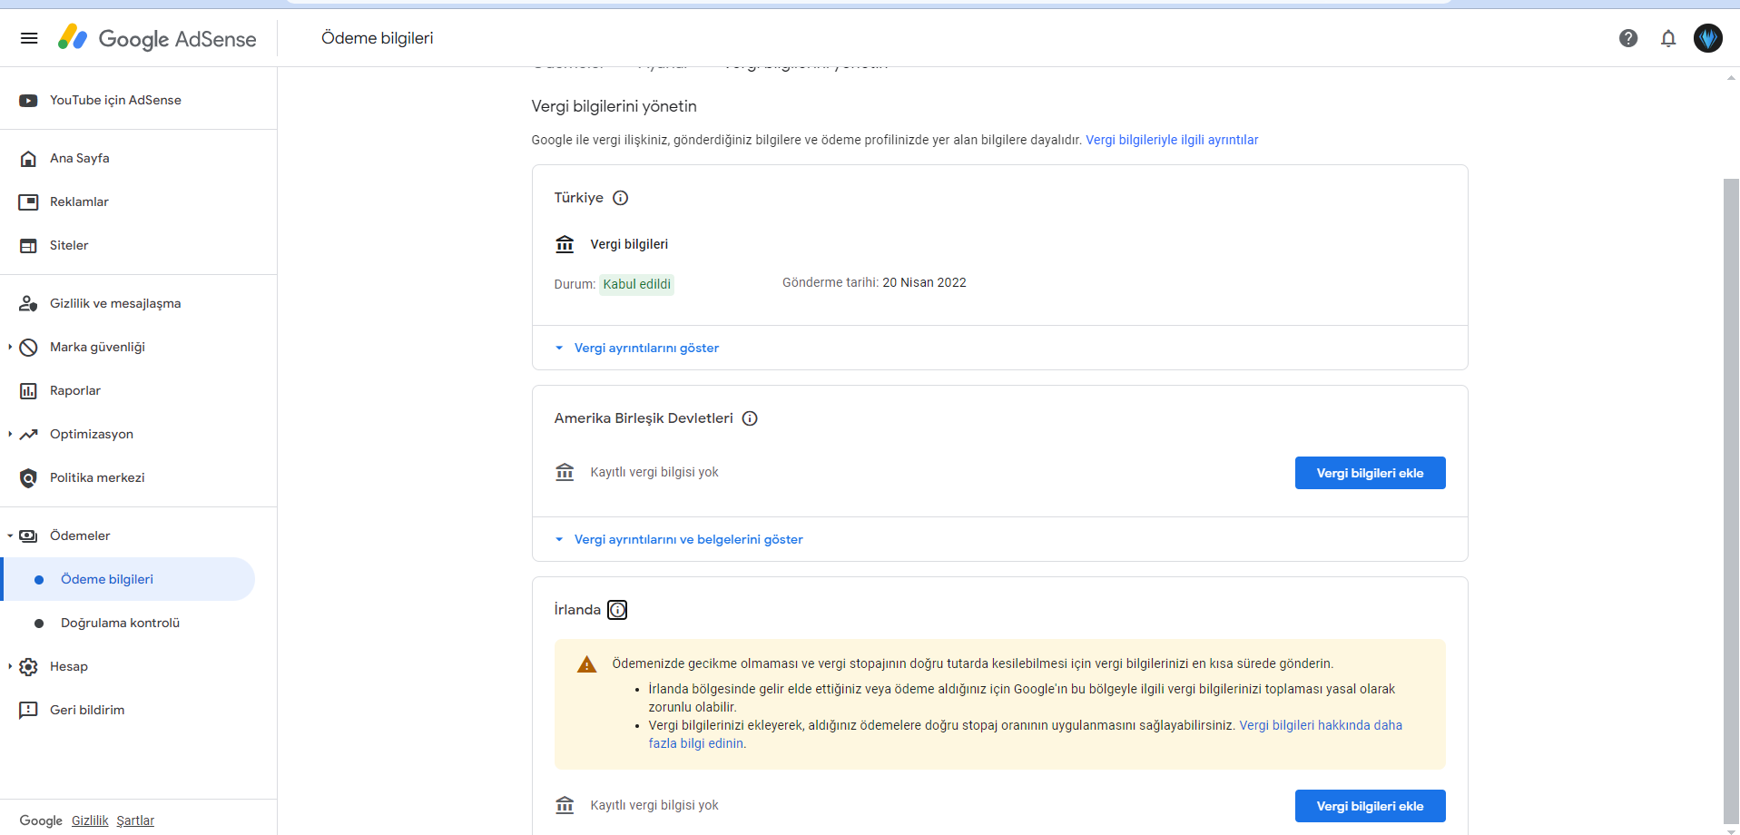
Task: Expand the Hesap section arrow
Action: click(x=10, y=666)
